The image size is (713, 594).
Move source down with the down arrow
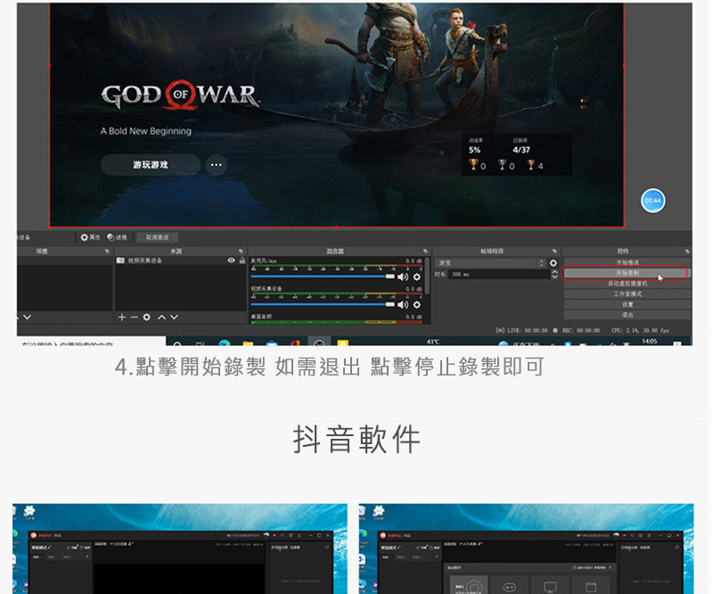174,318
